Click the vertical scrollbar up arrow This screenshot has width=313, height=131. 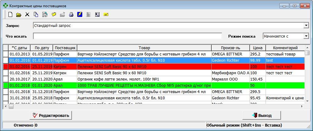(x=307, y=47)
